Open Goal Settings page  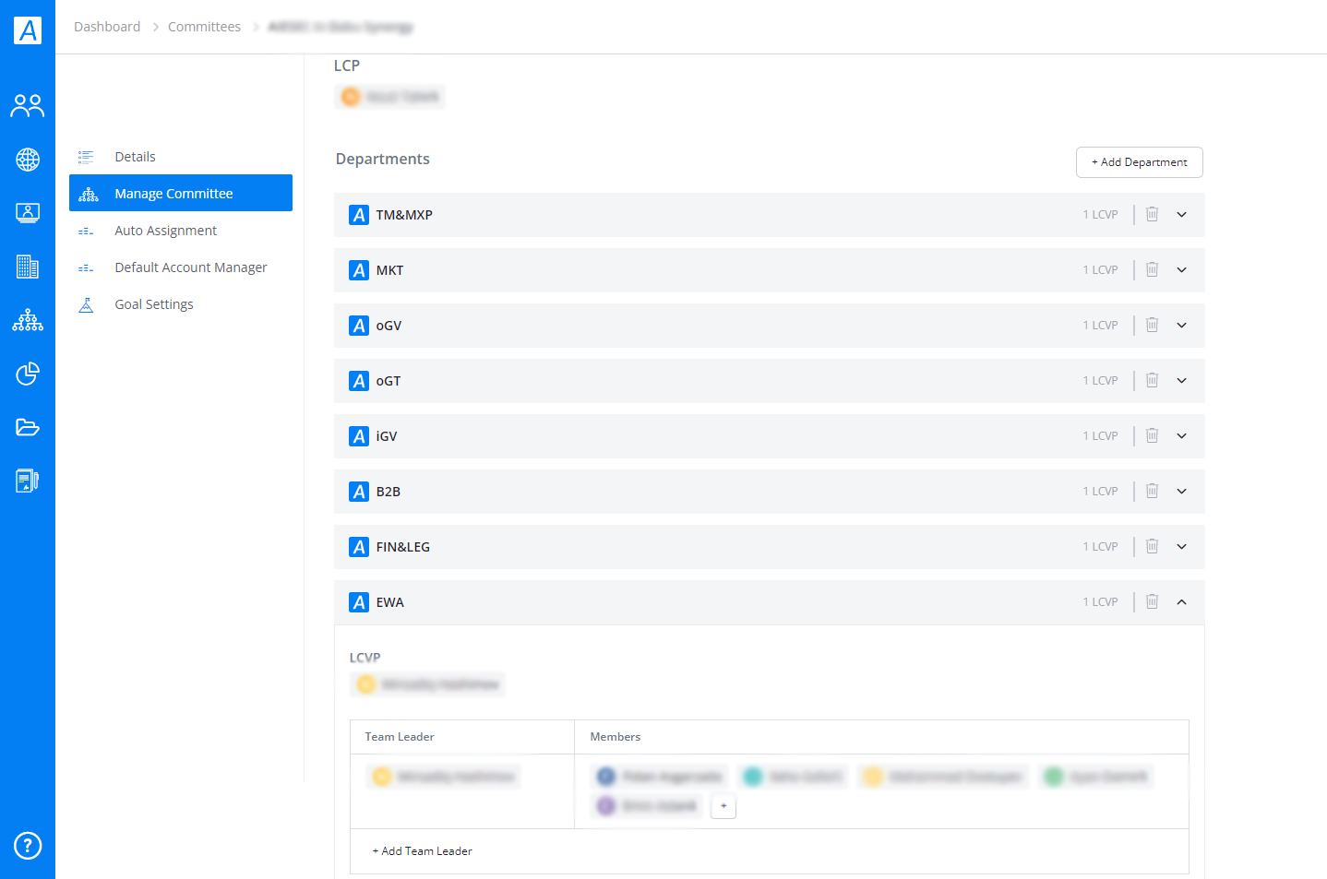(x=181, y=304)
